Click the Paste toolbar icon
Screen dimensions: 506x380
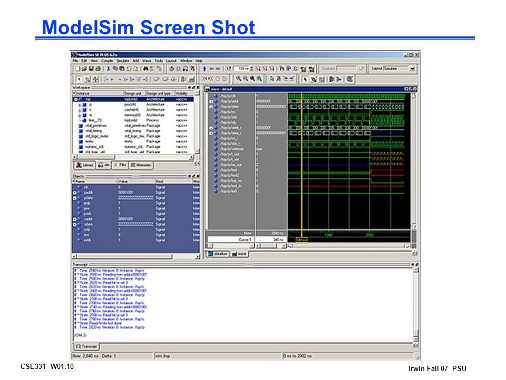(122, 69)
